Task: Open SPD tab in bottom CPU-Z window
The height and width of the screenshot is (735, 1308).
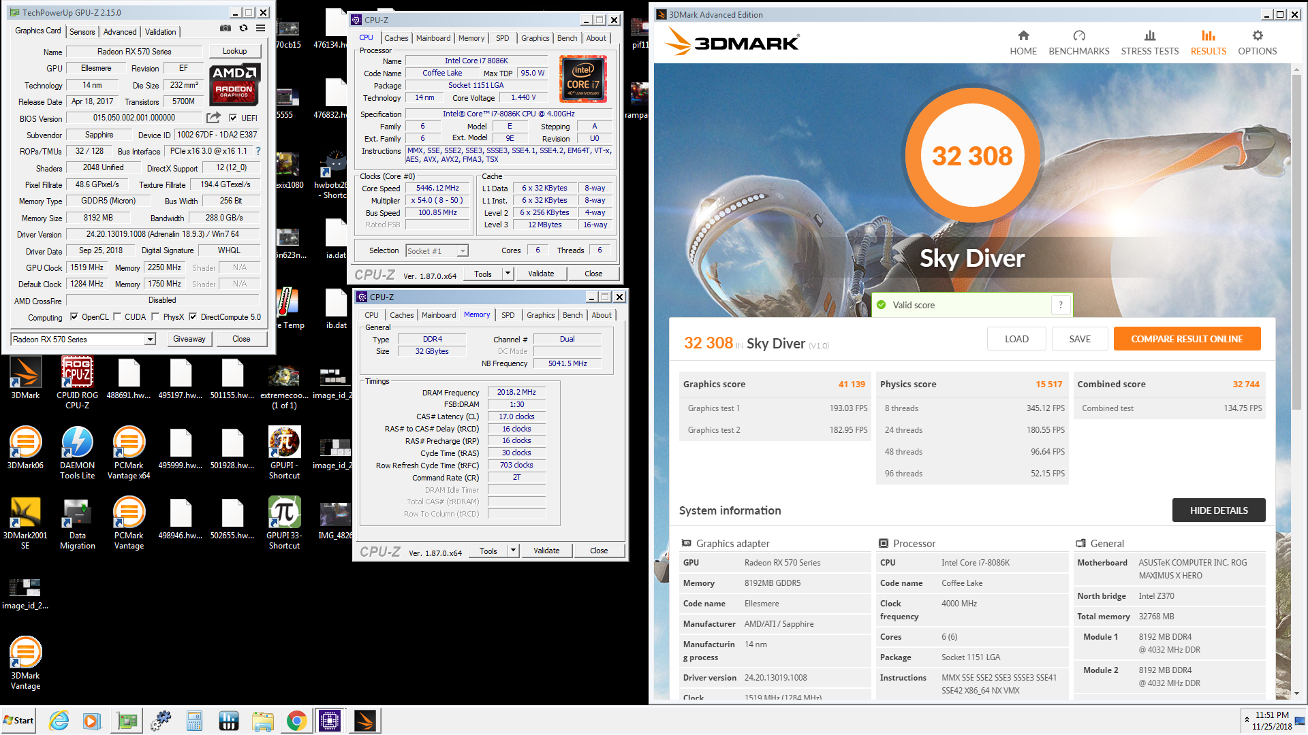Action: pos(508,315)
